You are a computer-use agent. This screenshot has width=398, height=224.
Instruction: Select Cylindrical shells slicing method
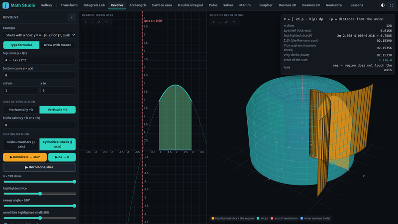coord(58,144)
